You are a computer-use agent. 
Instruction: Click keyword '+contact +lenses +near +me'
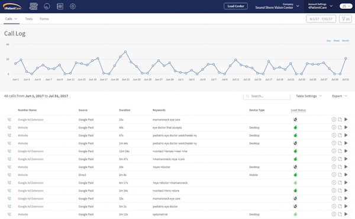tap(170, 152)
